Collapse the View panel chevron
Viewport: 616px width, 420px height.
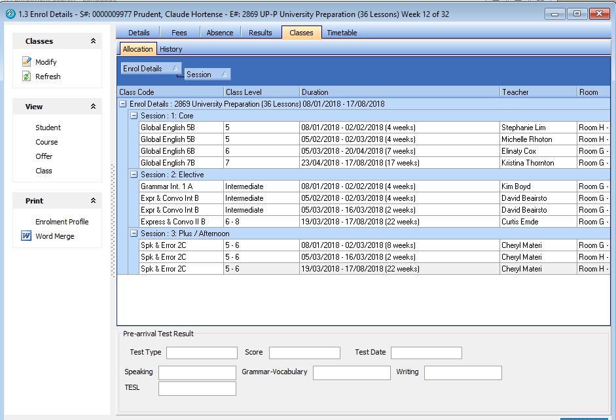[93, 107]
